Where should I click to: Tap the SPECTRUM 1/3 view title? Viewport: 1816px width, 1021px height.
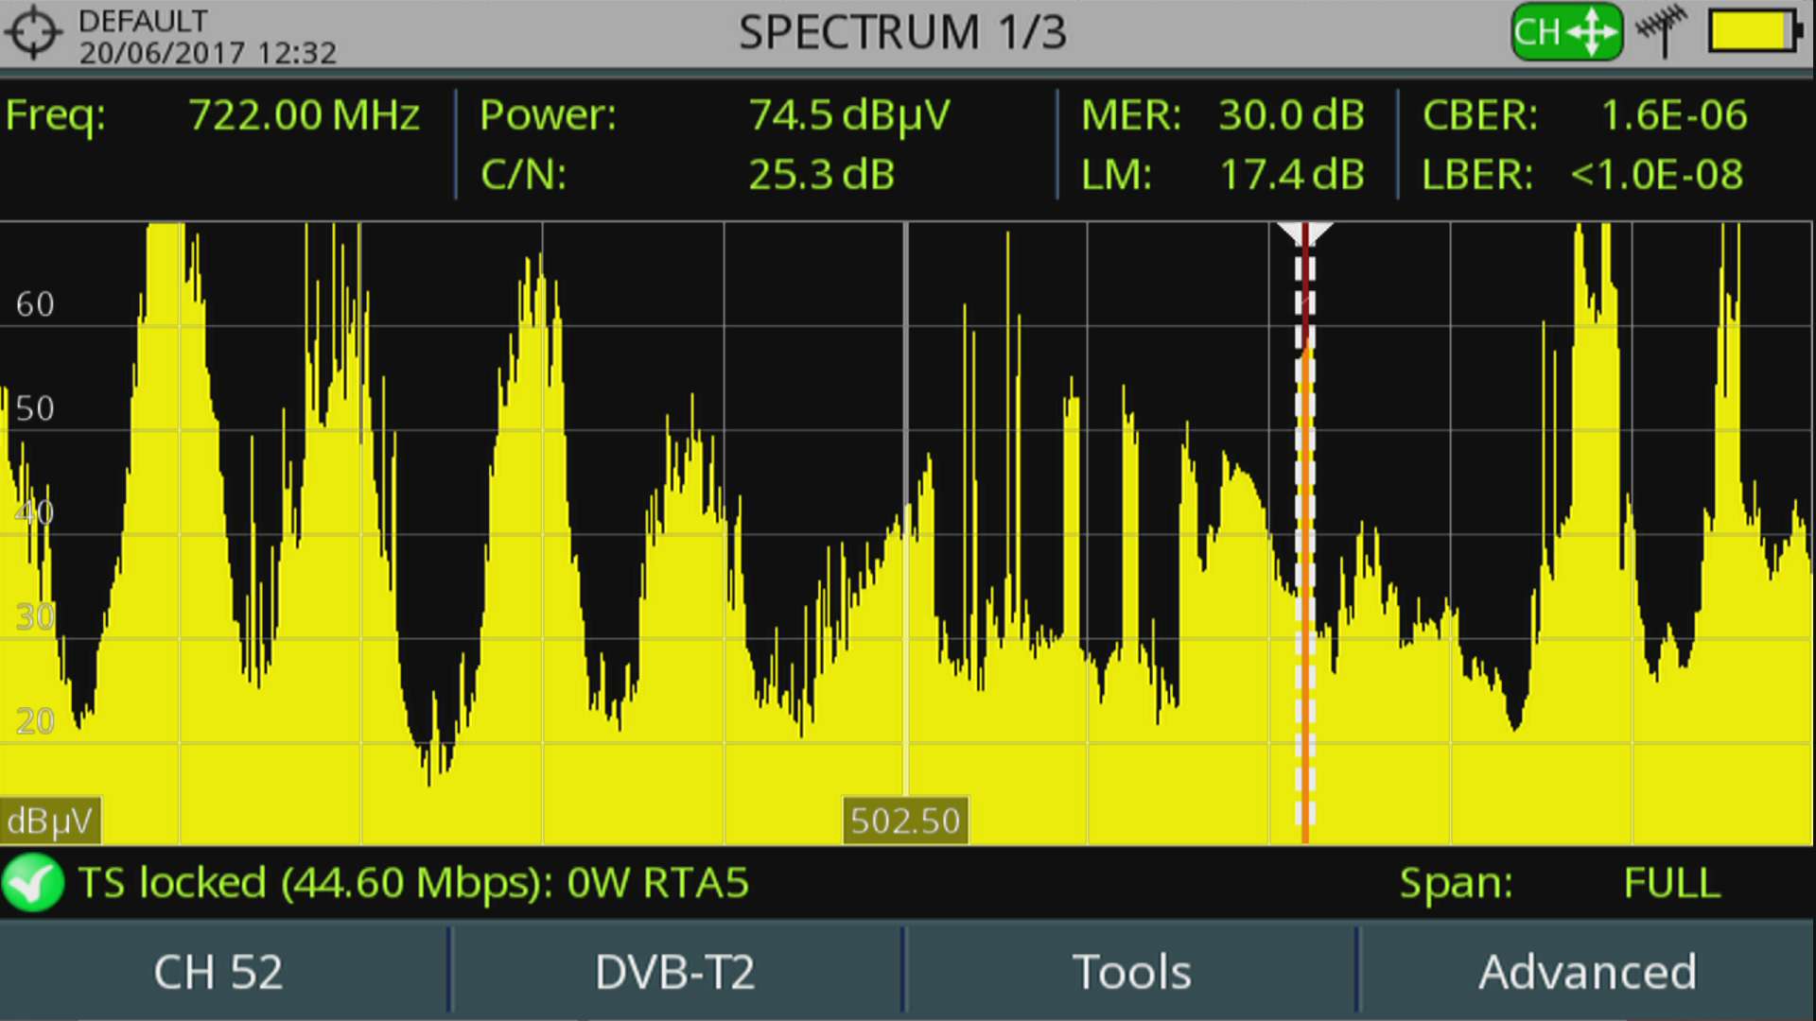coord(902,33)
